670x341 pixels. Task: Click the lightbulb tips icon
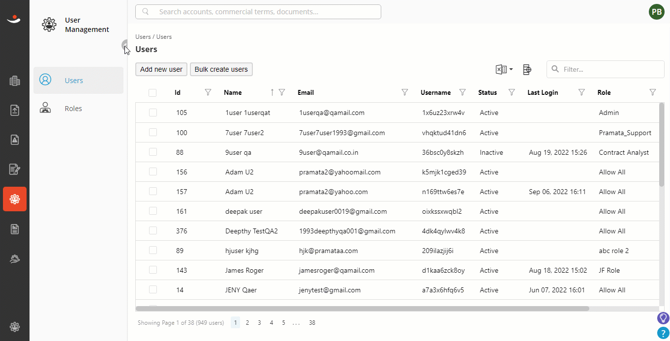(663, 318)
